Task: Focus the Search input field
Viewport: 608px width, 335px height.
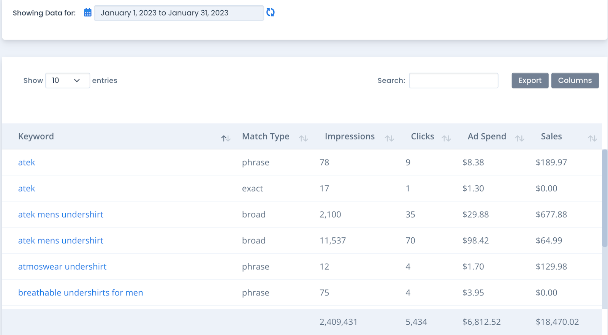Action: [453, 81]
